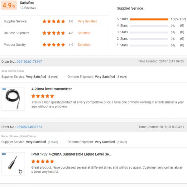The image size is (187, 187).
Task: Open IP68 1-5V 4-20mA Submersible product title
Action: tap(71, 154)
